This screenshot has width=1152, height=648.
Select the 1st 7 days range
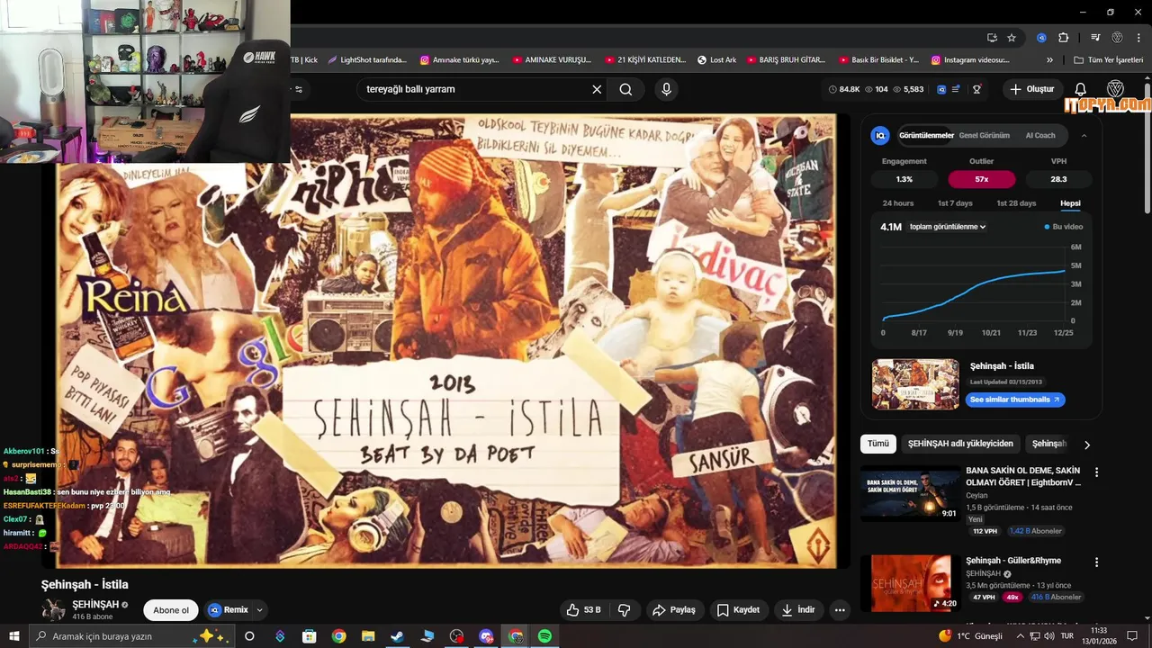[x=955, y=203]
